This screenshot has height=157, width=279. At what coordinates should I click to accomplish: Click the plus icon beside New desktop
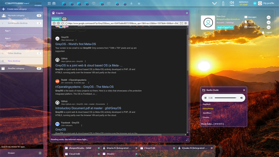3,61
